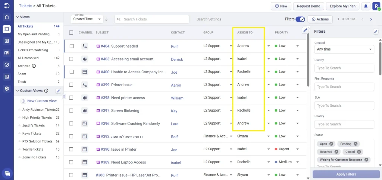The image size is (382, 180).
Task: Click Explore My Plan button
Action: pyautogui.click(x=342, y=6)
